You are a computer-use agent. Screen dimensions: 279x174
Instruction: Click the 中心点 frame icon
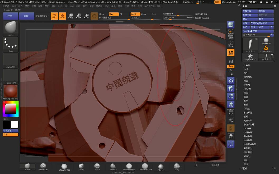[231, 80]
